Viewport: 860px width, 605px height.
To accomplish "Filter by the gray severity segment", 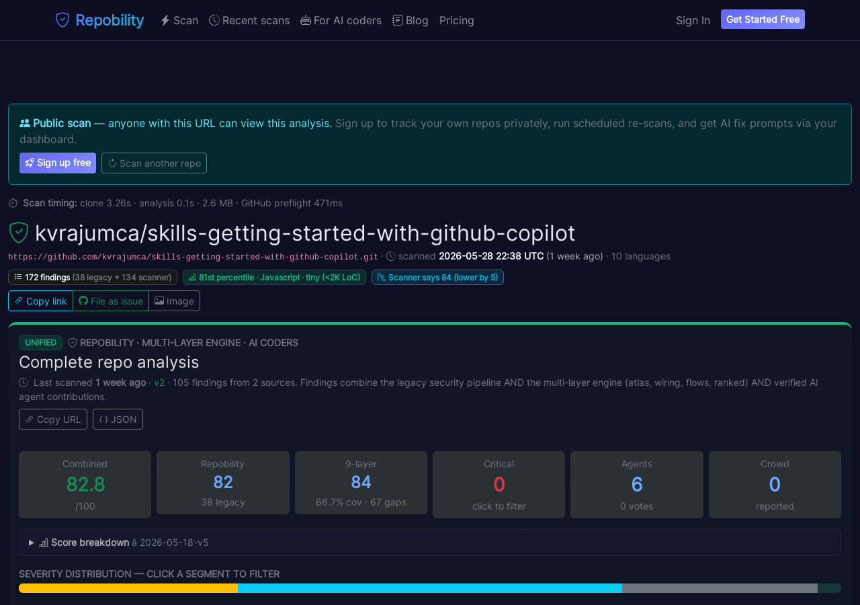I will 720,588.
